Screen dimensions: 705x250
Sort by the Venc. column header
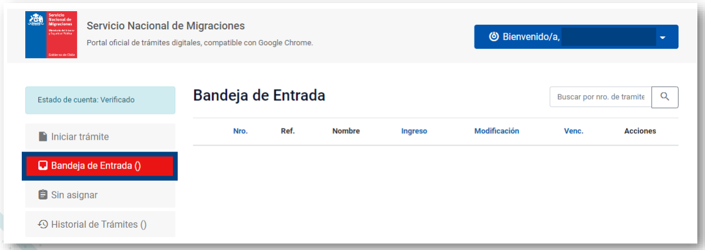click(x=574, y=131)
